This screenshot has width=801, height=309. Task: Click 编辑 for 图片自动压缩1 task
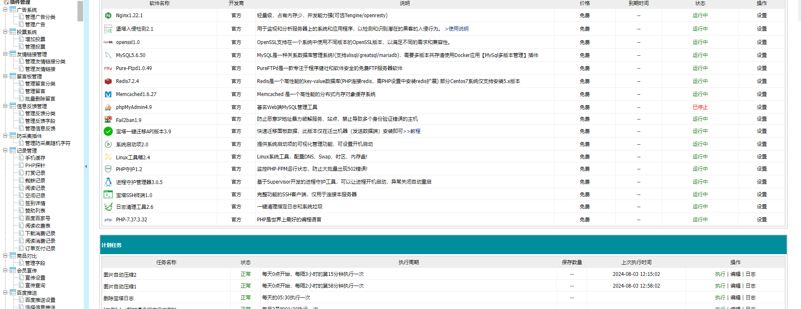[735, 286]
